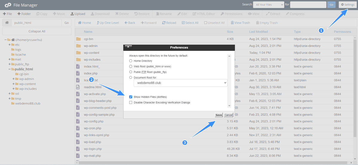This screenshot has height=165, width=358.
Task: Expand the tmp folder in tree
Action: coord(10,98)
